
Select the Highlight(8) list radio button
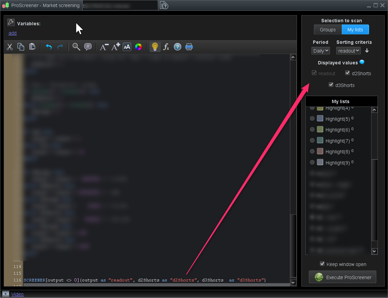point(312,151)
